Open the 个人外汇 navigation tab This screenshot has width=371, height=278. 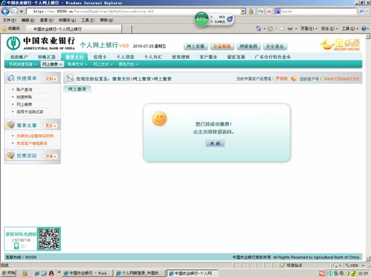pos(153,57)
